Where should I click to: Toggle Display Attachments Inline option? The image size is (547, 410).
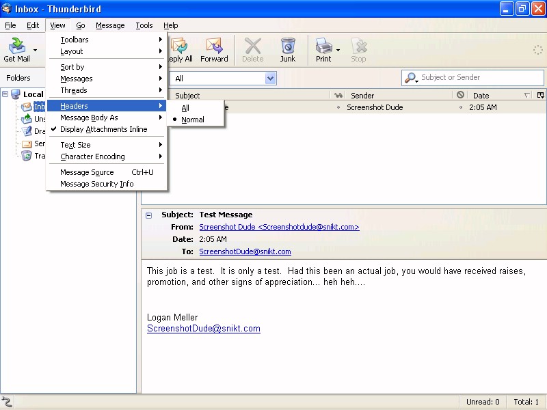[107, 129]
